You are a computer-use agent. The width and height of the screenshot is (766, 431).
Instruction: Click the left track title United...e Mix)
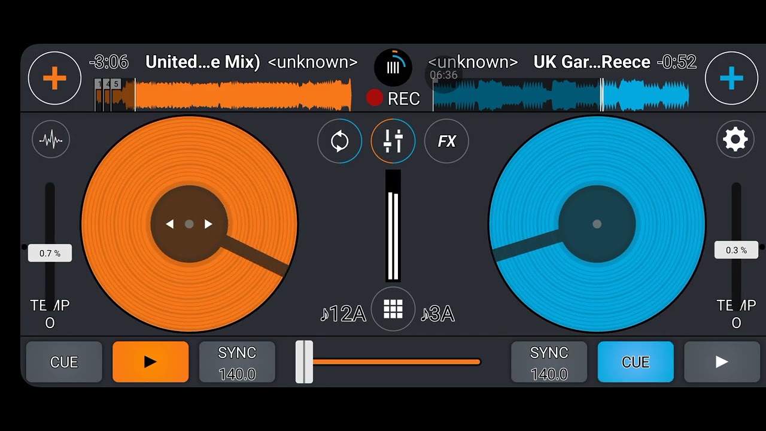(x=203, y=62)
